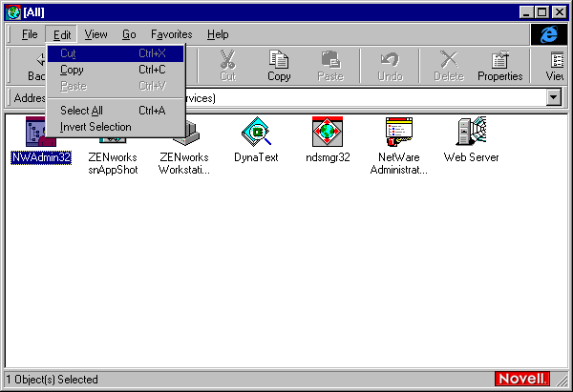This screenshot has width=573, height=392.
Task: Choose Invert Selection from Edit menu
Action: pyautogui.click(x=116, y=127)
